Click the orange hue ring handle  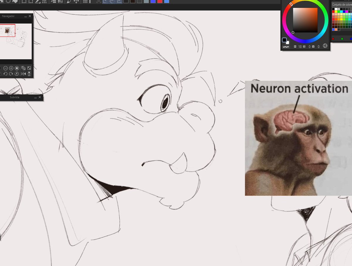click(x=291, y=4)
